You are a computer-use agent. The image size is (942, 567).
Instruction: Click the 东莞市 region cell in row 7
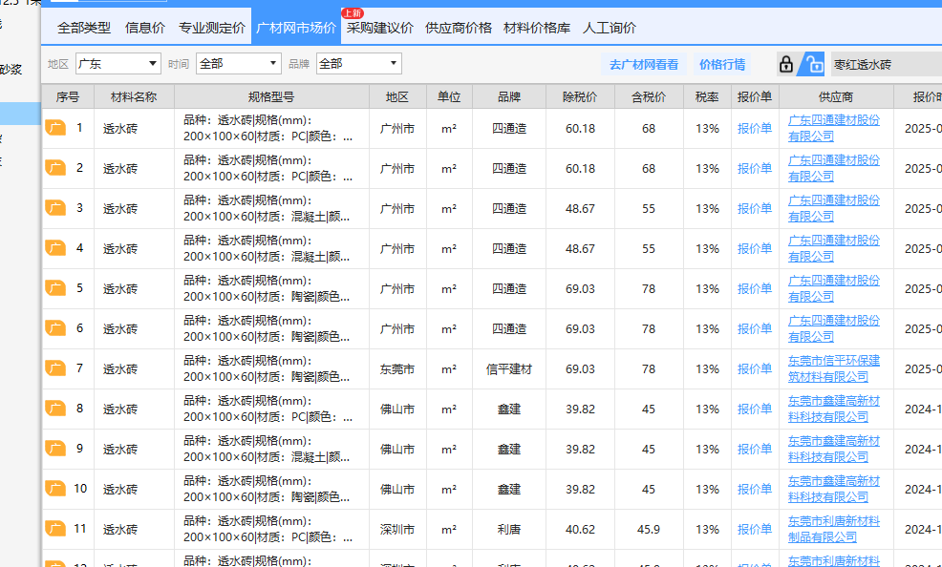tap(397, 368)
